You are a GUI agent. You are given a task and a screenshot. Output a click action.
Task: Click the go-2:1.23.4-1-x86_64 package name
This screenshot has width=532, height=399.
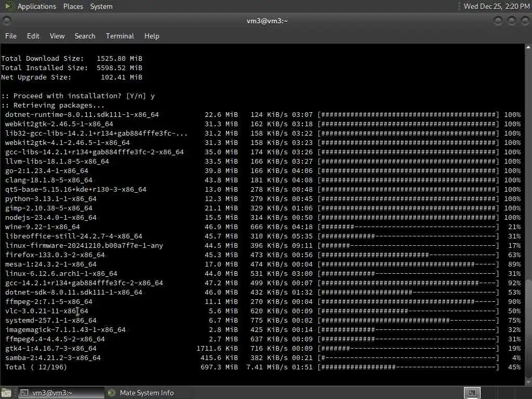coord(46,170)
